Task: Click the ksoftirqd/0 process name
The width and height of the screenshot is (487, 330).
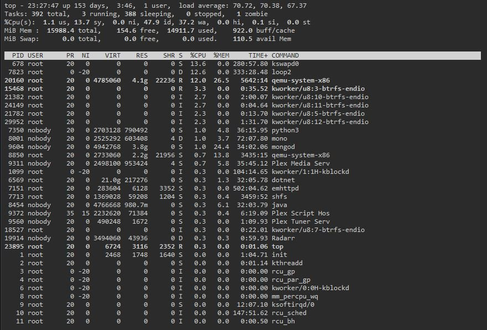Action: (293, 305)
